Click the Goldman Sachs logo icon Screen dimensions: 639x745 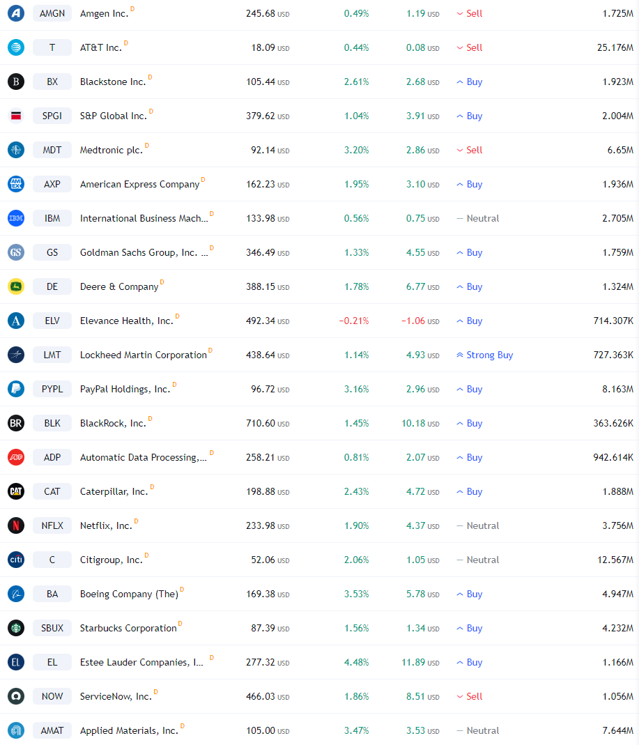tap(15, 253)
